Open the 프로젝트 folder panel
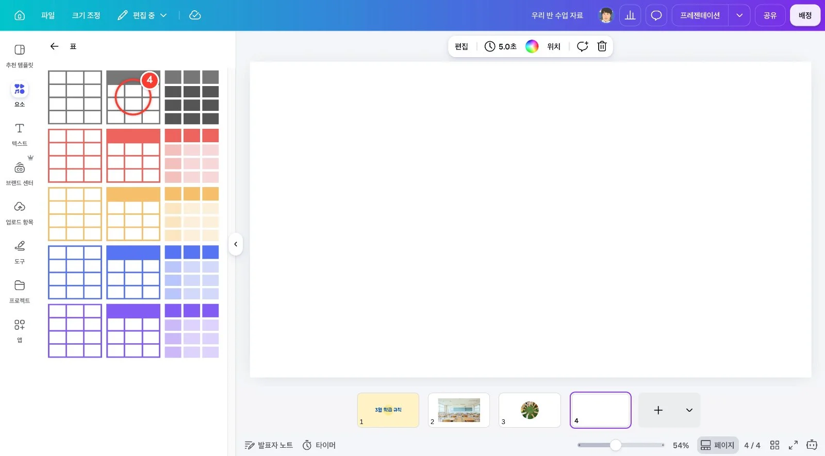Viewport: 825px width, 456px height. point(20,291)
